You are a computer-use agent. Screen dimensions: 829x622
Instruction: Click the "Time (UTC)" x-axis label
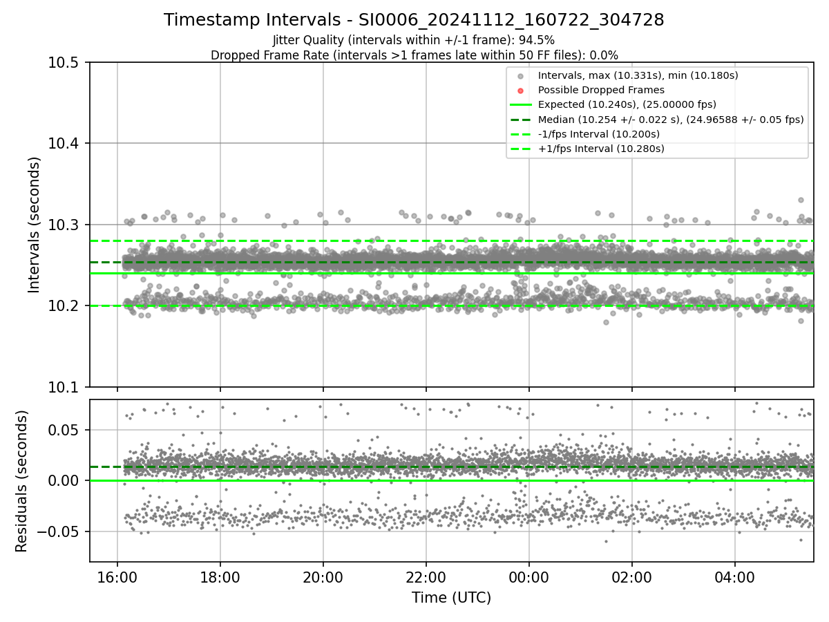click(x=451, y=598)
